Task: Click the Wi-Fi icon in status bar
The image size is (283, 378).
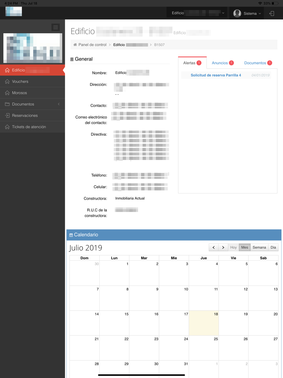Action: (x=260, y=3)
